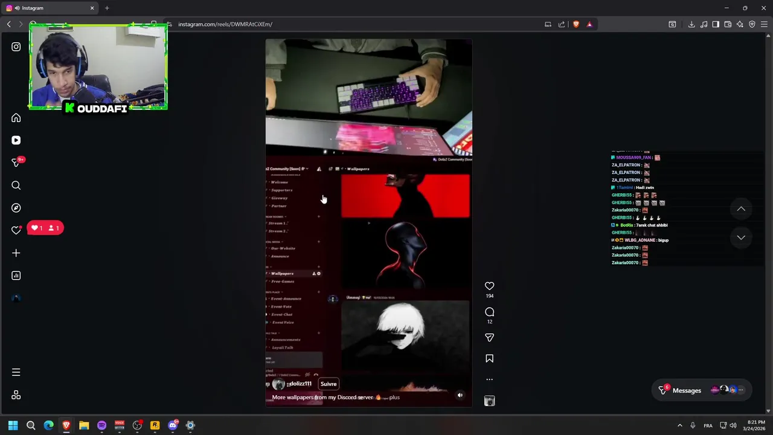
Task: Open Leo AI sparkle icon
Action: [x=740, y=24]
